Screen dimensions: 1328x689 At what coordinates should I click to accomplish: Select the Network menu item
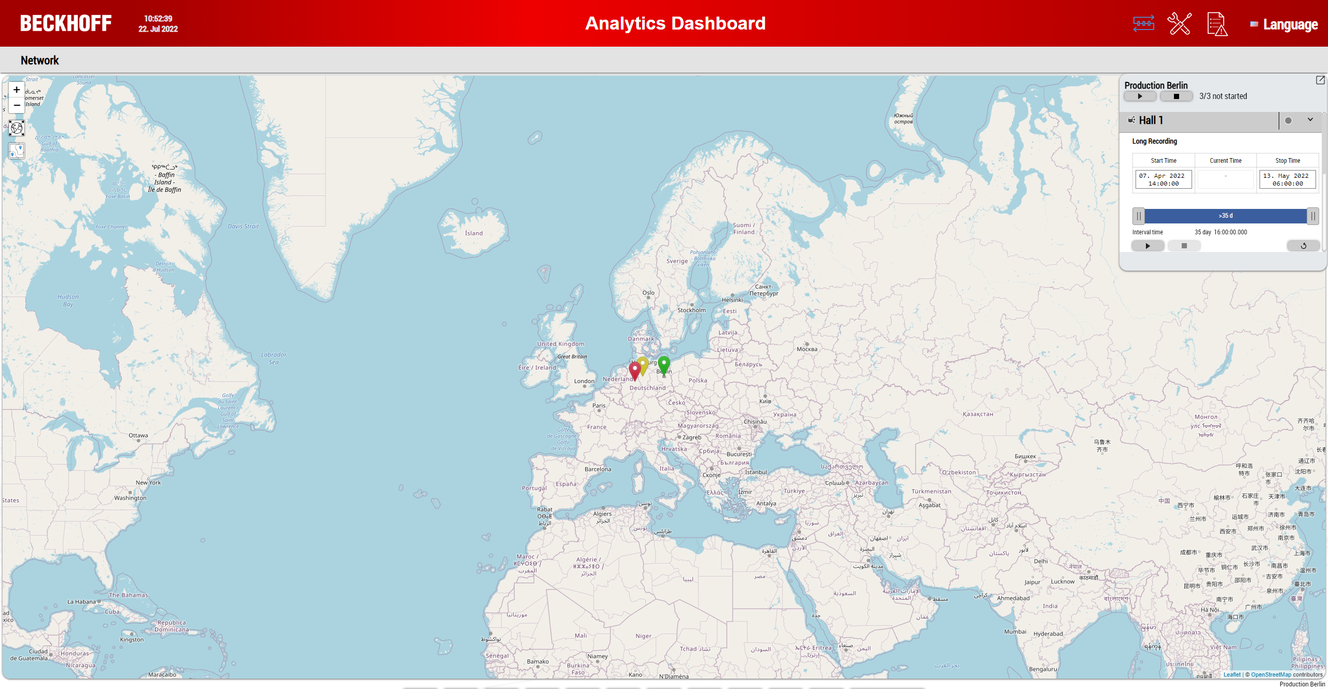tap(39, 60)
